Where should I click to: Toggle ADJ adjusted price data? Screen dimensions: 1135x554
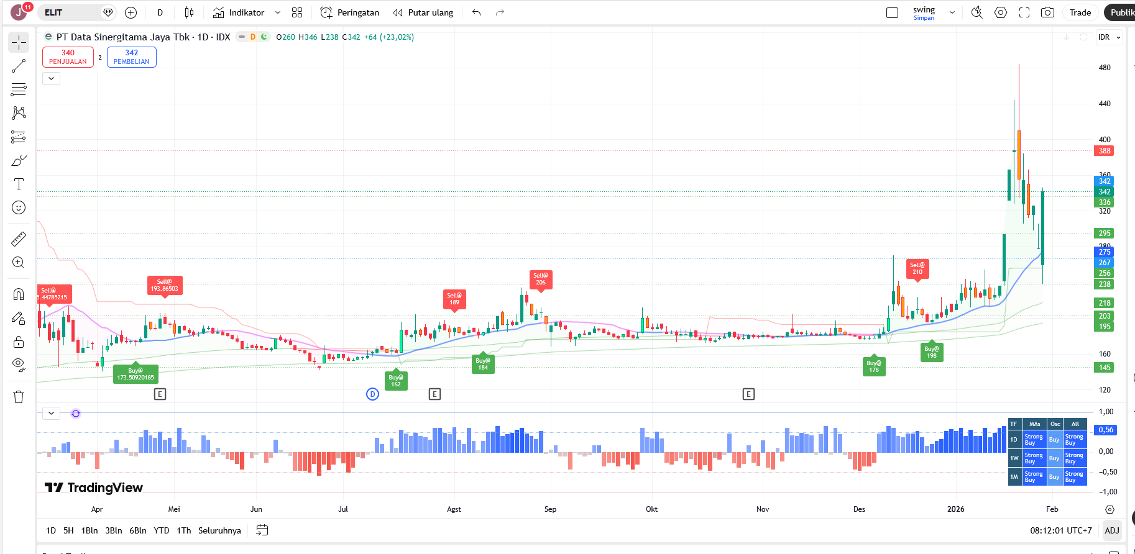1112,530
